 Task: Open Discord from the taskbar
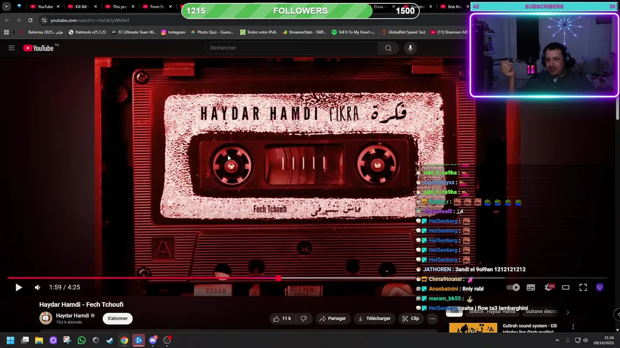[x=153, y=340]
